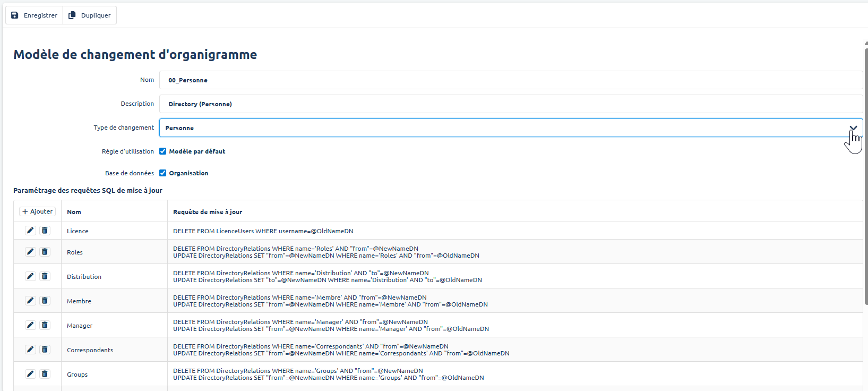Remove the Manager row using trash icon
Screen dimensions: 868x391
coord(45,325)
